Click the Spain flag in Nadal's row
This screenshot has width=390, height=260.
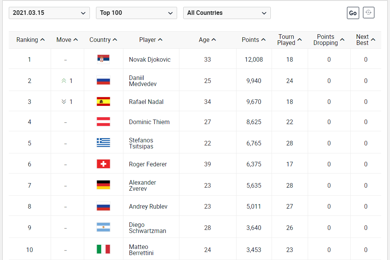103,102
